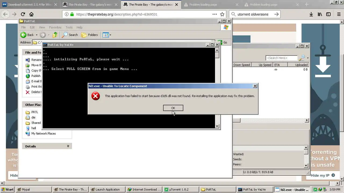Select PRTL folder under Other Places
This screenshot has width=344, height=193.
[35, 112]
